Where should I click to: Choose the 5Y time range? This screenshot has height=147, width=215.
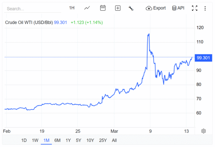point(78,140)
